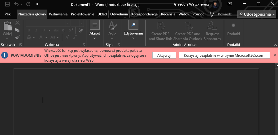The height and width of the screenshot is (135, 278).
Task: Click inside the blank document page
Action: [136, 101]
